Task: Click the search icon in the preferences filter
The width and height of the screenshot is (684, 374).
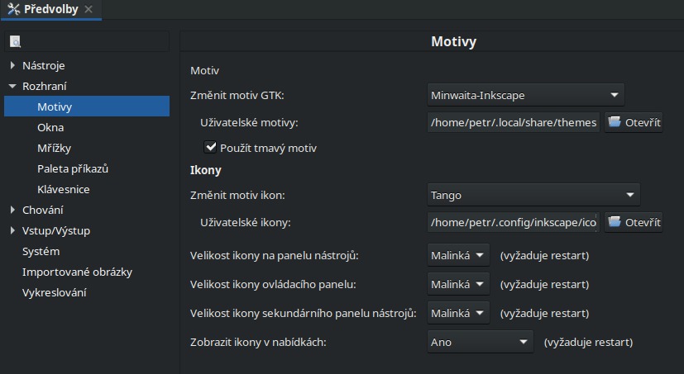Action: pyautogui.click(x=15, y=42)
